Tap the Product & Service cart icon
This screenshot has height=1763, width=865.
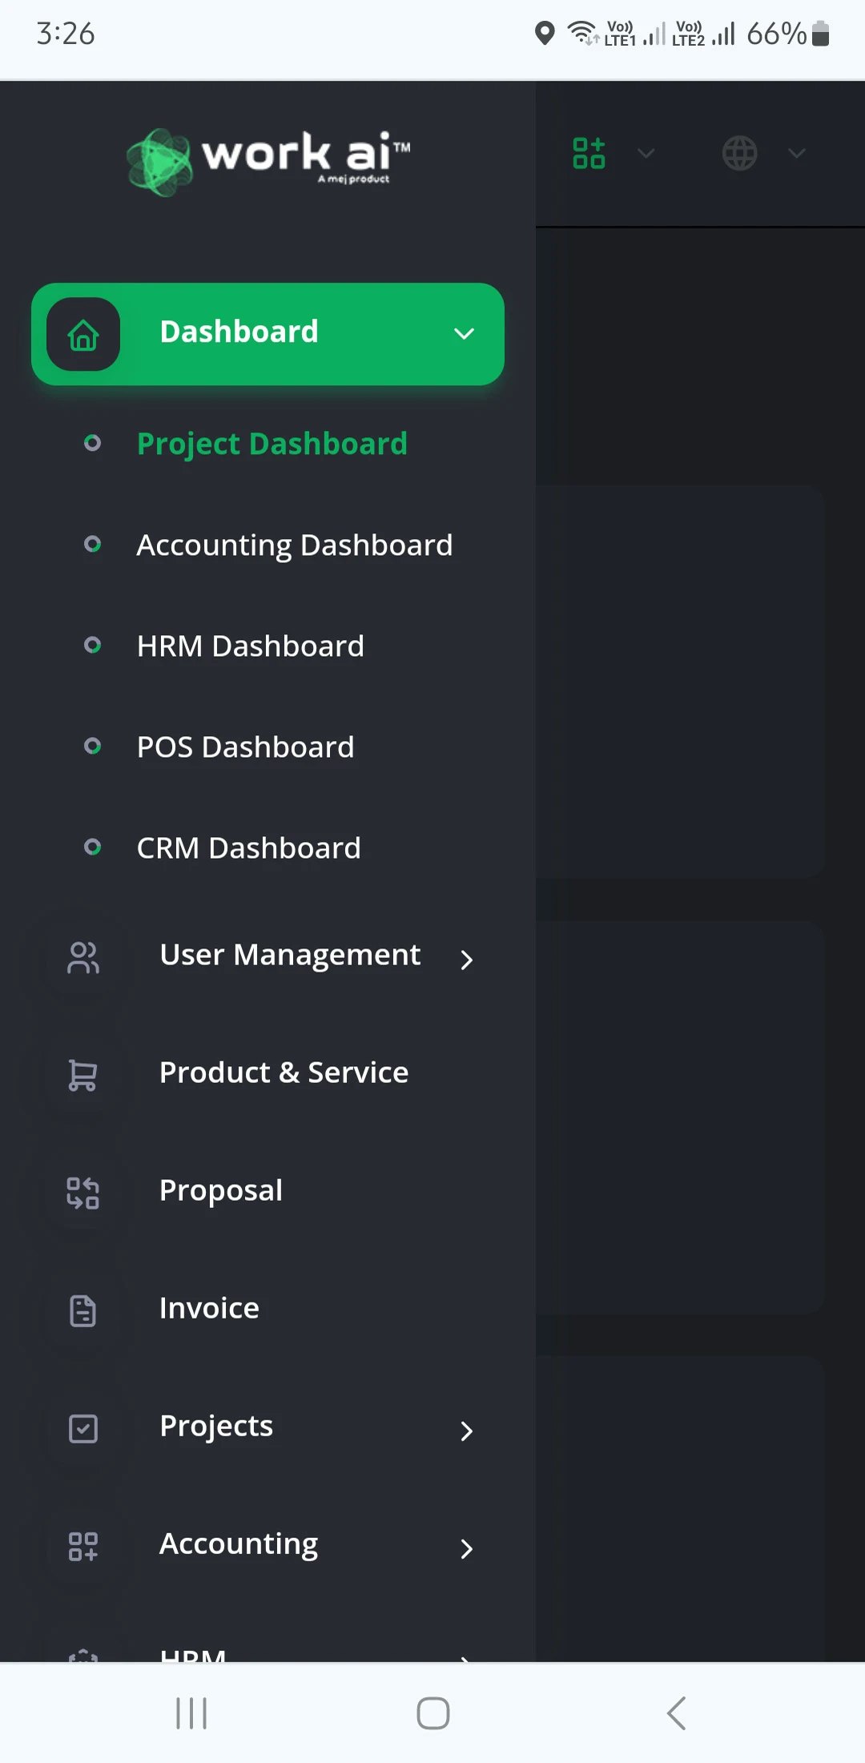coord(83,1075)
